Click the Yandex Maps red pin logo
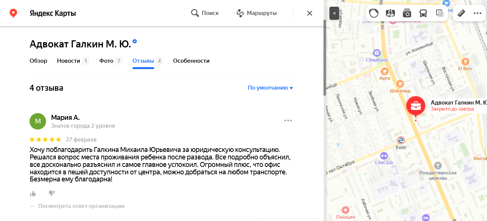Viewport: 487px width, 221px height. [13, 13]
